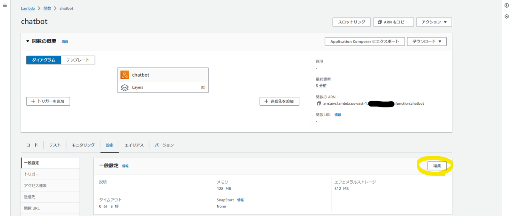Open the clock-like tutorials icon below the info icon
This screenshot has width=511, height=216.
coord(506,17)
